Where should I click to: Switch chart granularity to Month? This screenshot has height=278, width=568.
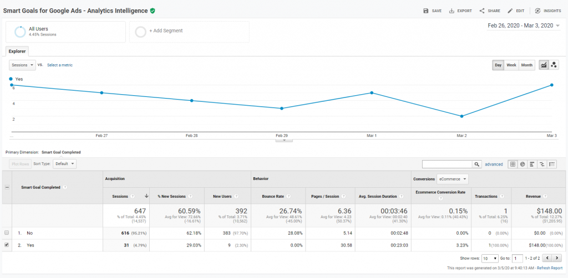[527, 65]
